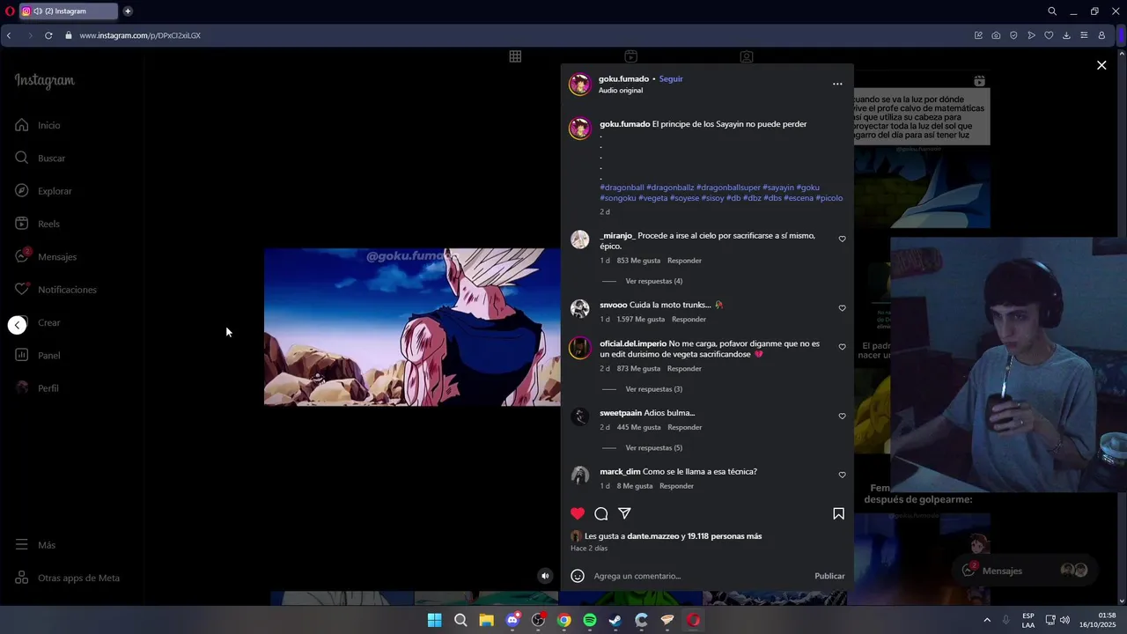Click the Agrega un comentario field
1127x634 pixels.
(700, 576)
